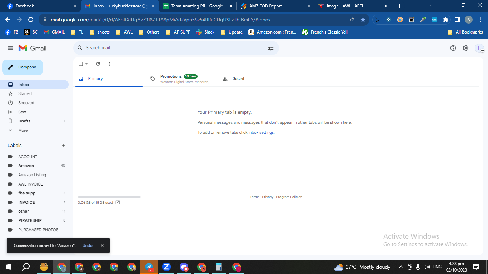This screenshot has width=488, height=274.
Task: Toggle Chrome side panel icon
Action: pyautogui.click(x=457, y=20)
